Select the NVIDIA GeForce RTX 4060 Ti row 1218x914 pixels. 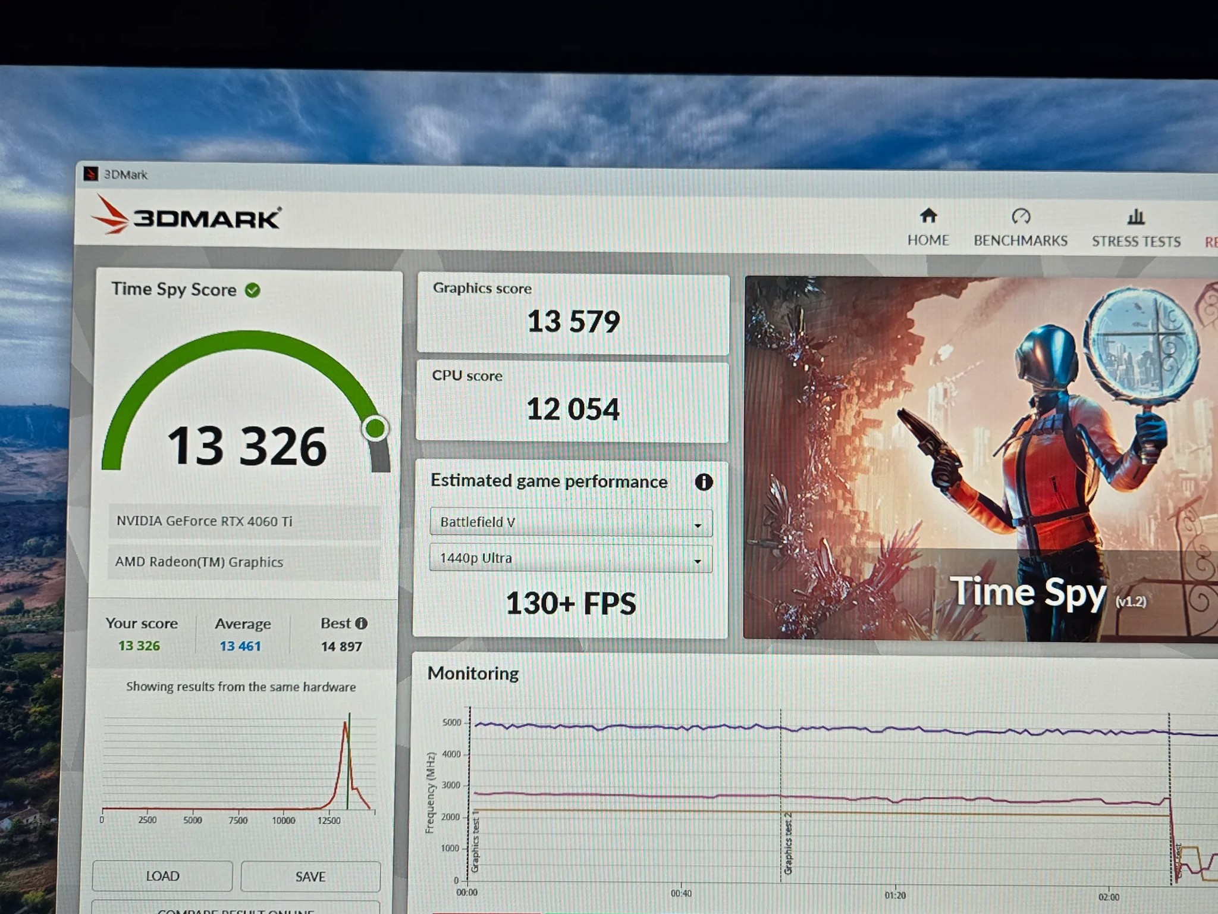[244, 522]
